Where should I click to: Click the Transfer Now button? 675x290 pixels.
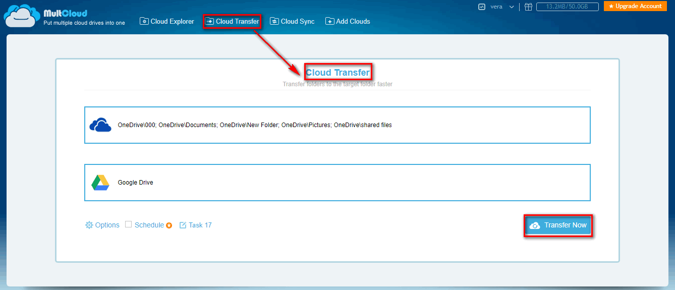(x=558, y=225)
